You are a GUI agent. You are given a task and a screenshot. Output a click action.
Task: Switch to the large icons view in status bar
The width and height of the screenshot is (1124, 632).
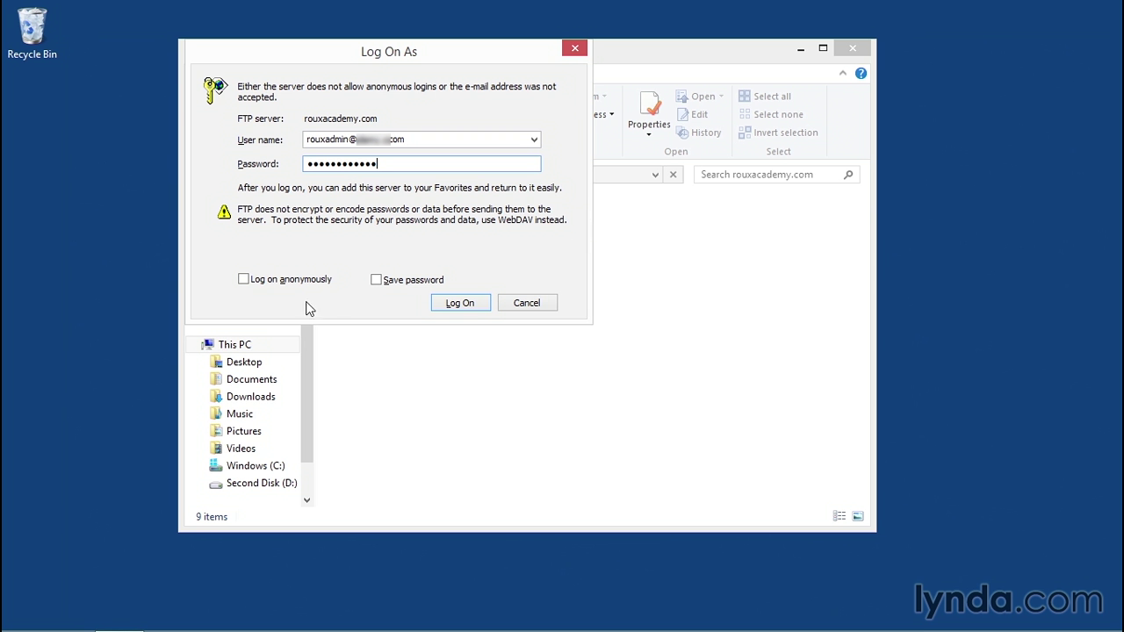click(x=858, y=516)
